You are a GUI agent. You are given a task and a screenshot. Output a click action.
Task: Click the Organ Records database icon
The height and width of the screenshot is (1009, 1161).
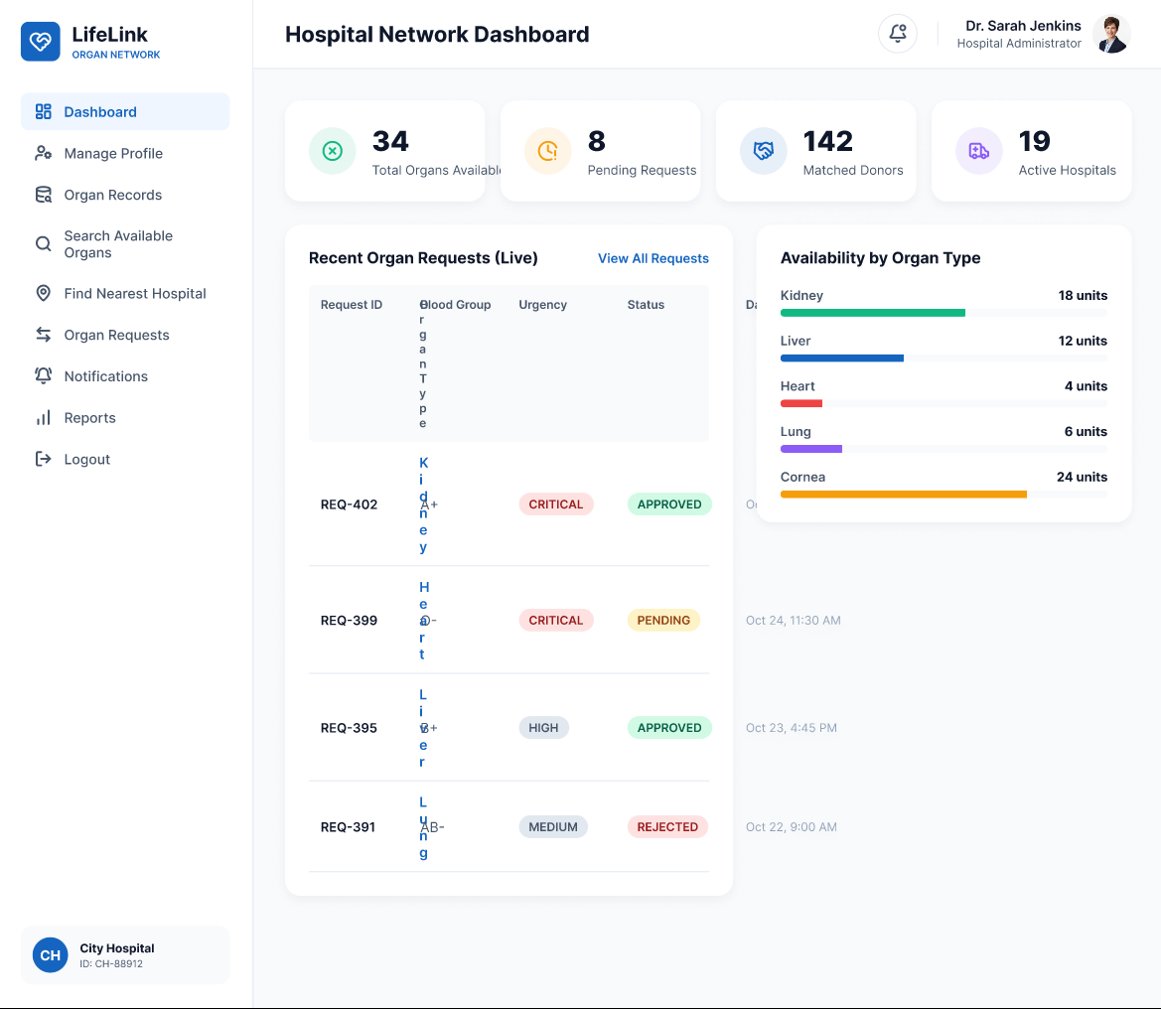tap(44, 195)
